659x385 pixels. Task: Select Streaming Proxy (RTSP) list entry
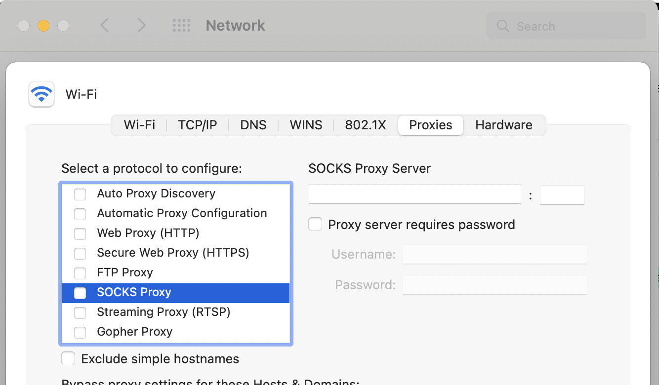(x=164, y=312)
